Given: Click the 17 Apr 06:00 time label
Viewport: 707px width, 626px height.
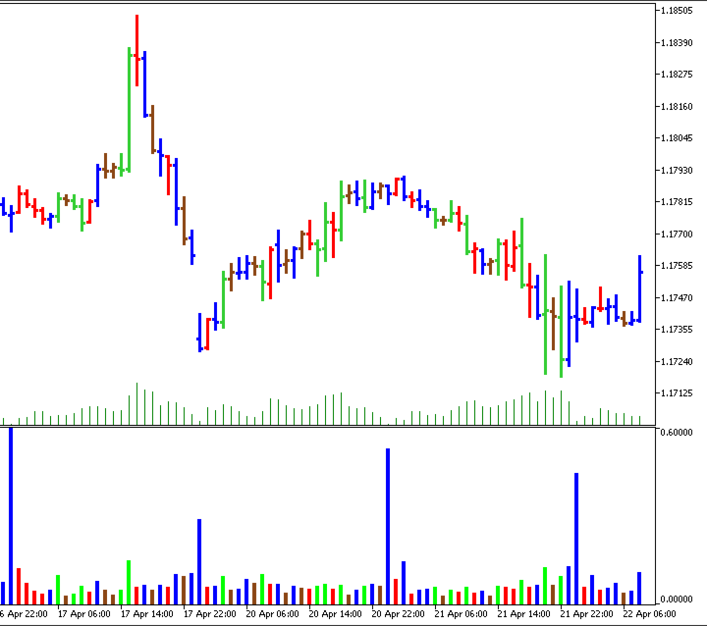Looking at the screenshot, I should (84, 614).
